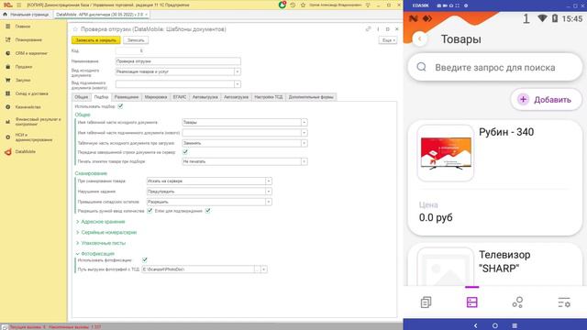Tap Android back navigation arrow
The height and width of the screenshot is (330, 587).
coord(475,325)
